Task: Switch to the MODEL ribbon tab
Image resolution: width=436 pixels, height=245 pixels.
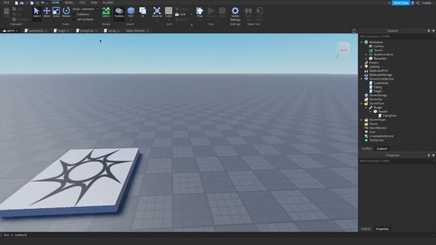Action: click(x=69, y=3)
